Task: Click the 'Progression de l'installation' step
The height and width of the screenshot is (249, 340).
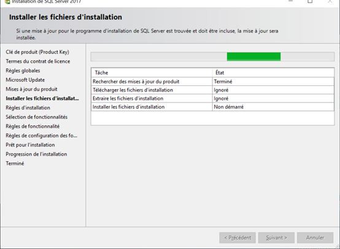Action: pyautogui.click(x=36, y=154)
